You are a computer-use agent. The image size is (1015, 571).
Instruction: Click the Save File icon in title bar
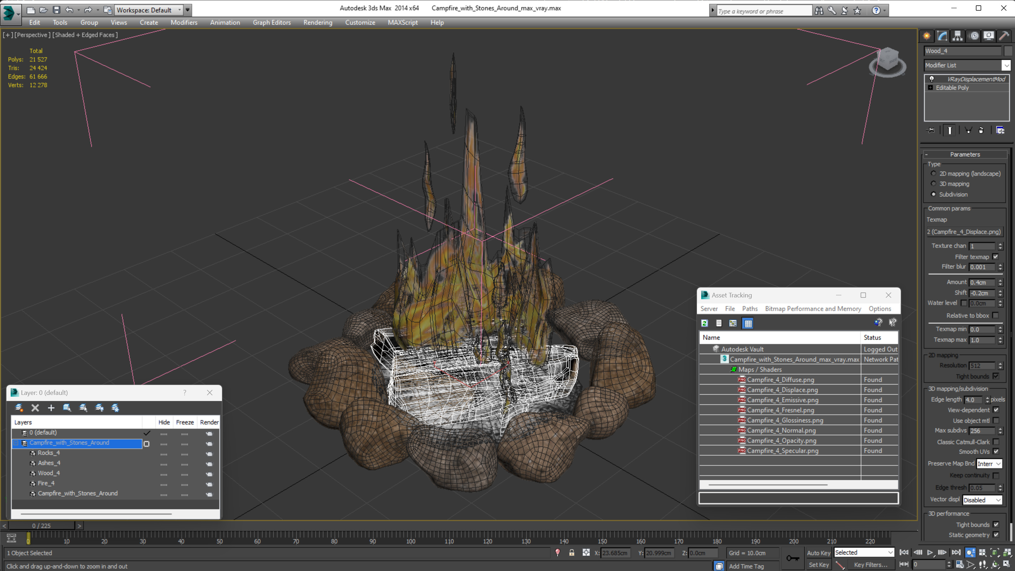56,10
